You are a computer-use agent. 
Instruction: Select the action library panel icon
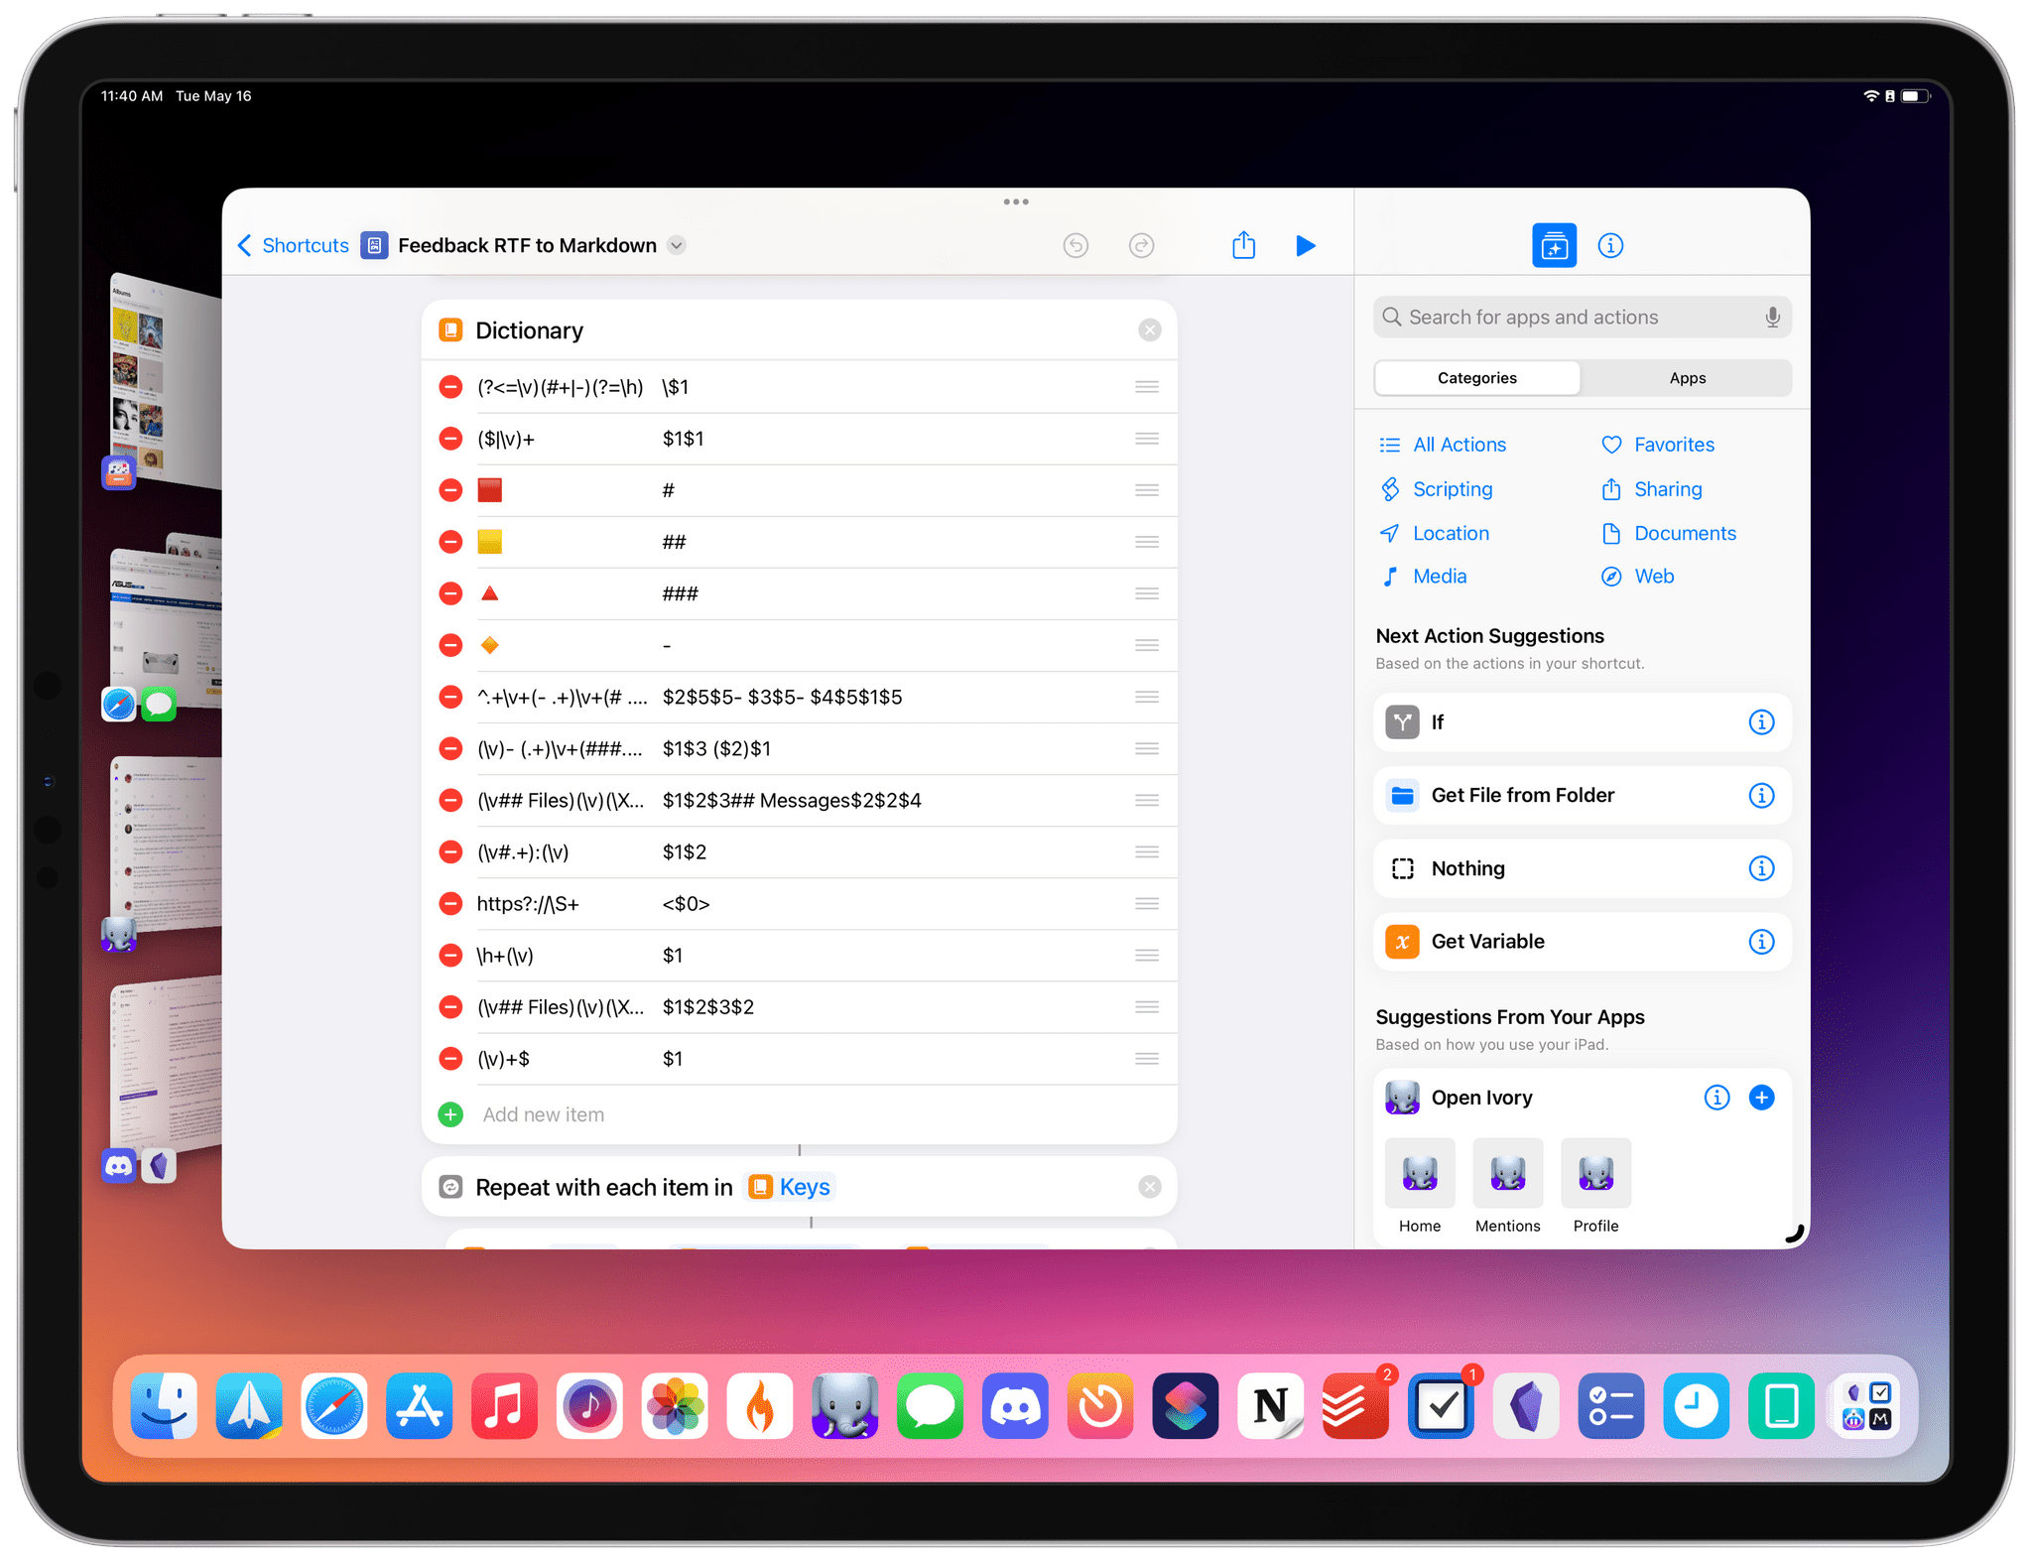point(1554,245)
